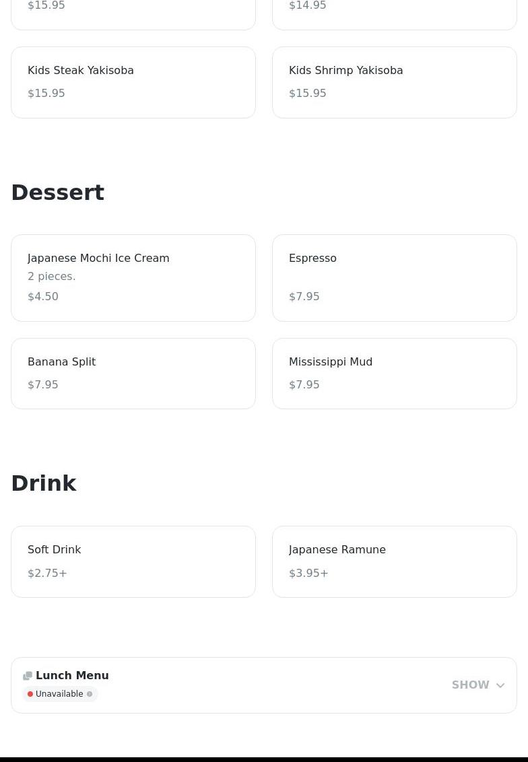The height and width of the screenshot is (762, 528).
Task: Click the $2.75+ Soft Drink price
Action: point(47,573)
